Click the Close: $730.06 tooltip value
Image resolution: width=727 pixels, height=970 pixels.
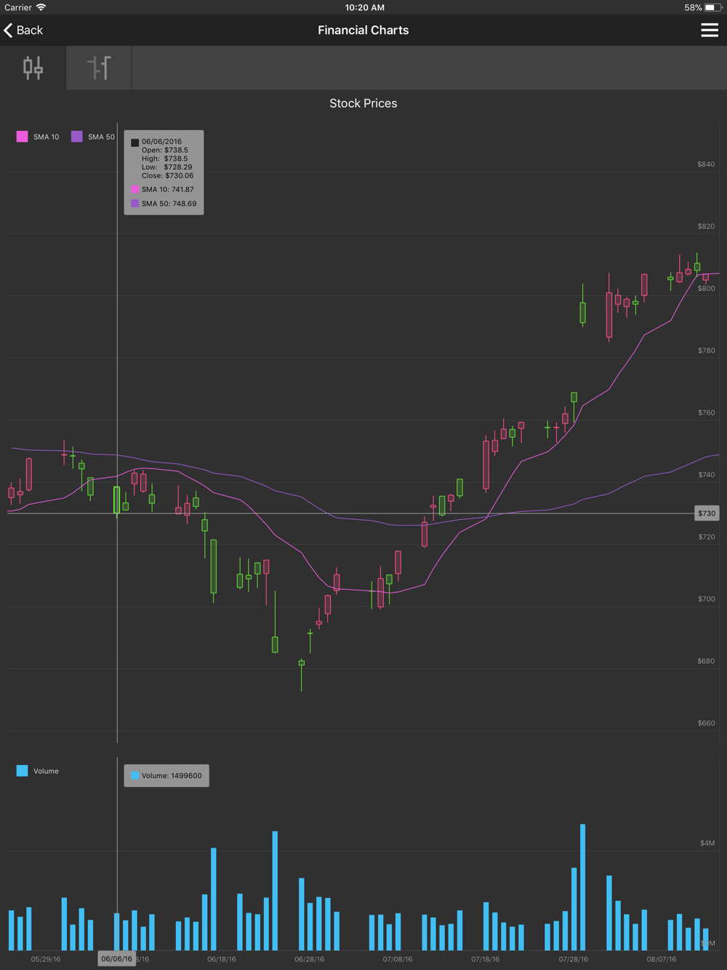pos(168,175)
